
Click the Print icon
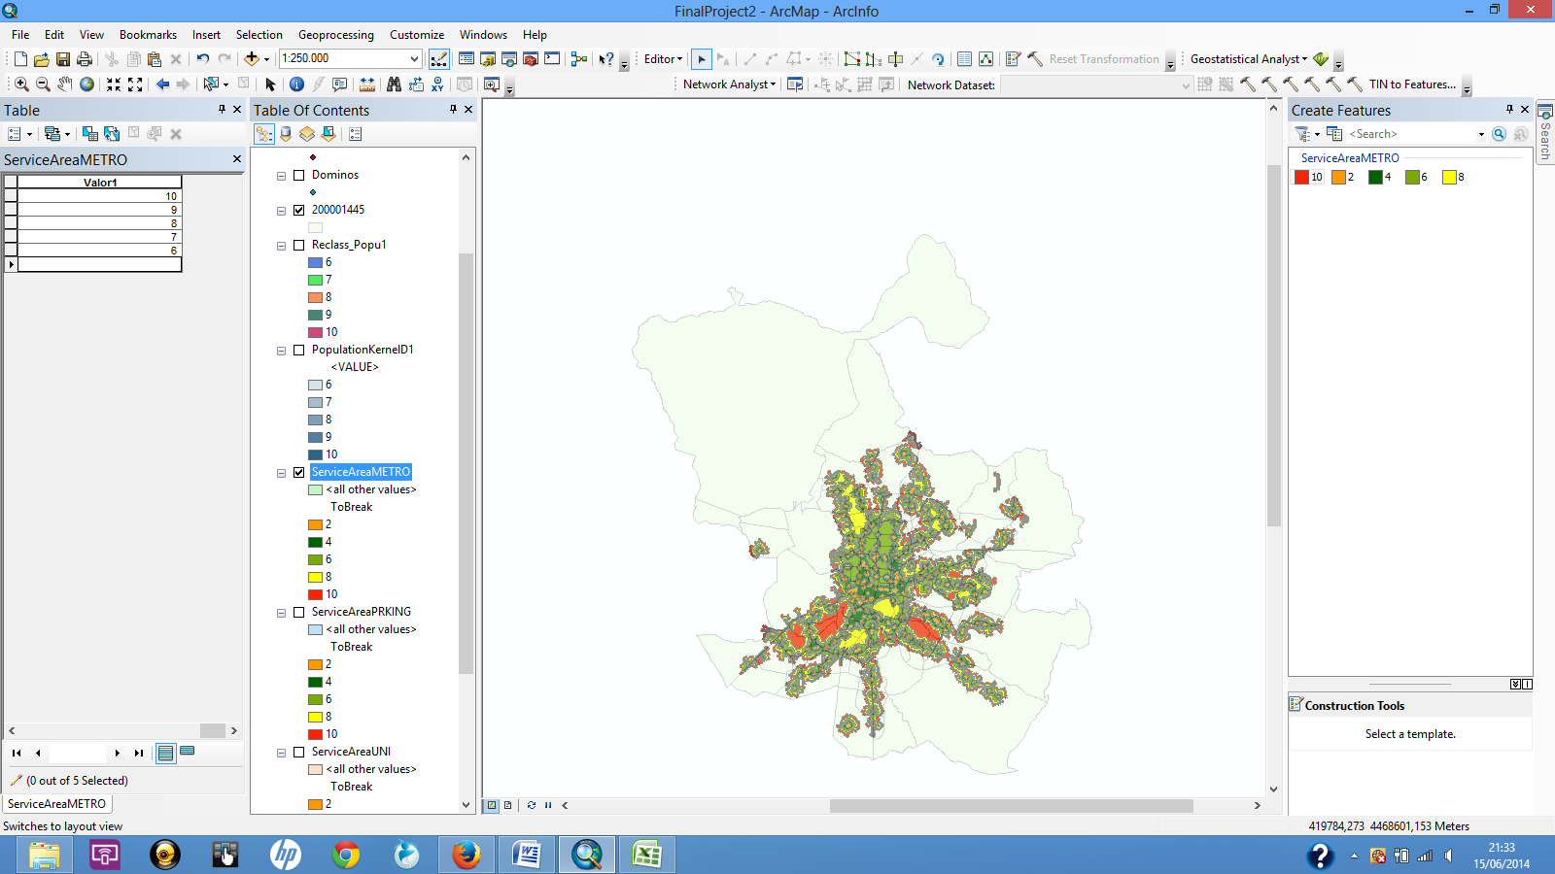tap(85, 59)
